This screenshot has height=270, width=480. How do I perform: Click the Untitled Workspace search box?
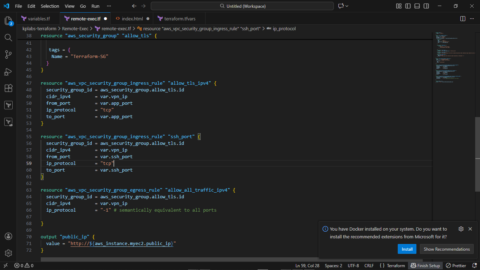(x=242, y=6)
